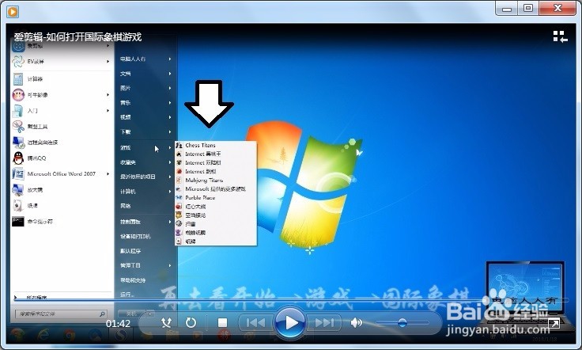582x350 pixels.
Task: Click the 命令提示符 Command Prompt icon
Action: 18,222
